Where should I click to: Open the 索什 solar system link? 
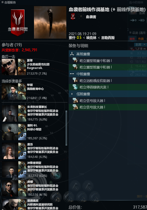coord(72,38)
